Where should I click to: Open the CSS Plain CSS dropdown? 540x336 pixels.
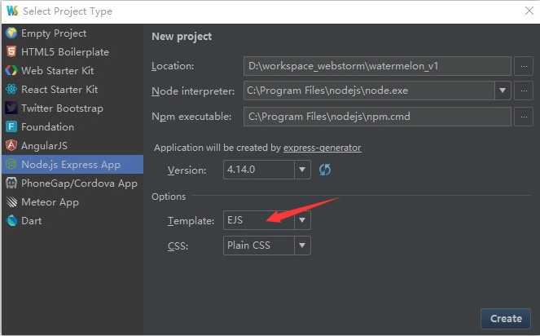tap(302, 245)
